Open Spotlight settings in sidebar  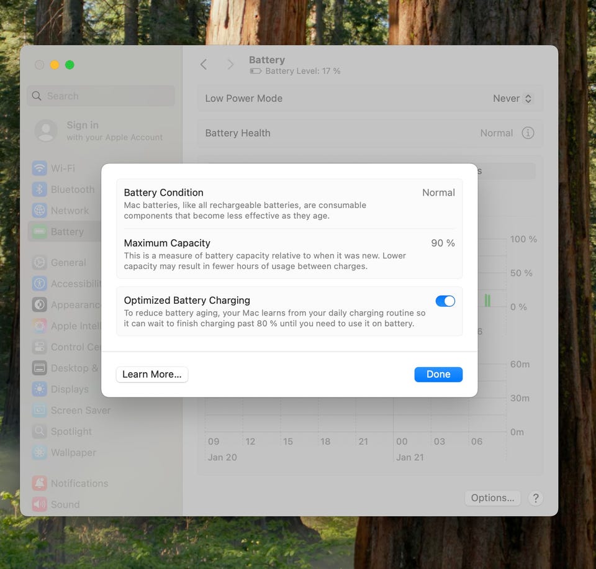[71, 432]
